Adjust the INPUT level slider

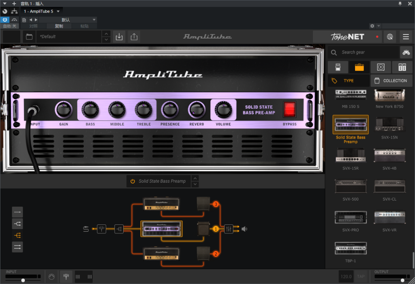[23, 280]
